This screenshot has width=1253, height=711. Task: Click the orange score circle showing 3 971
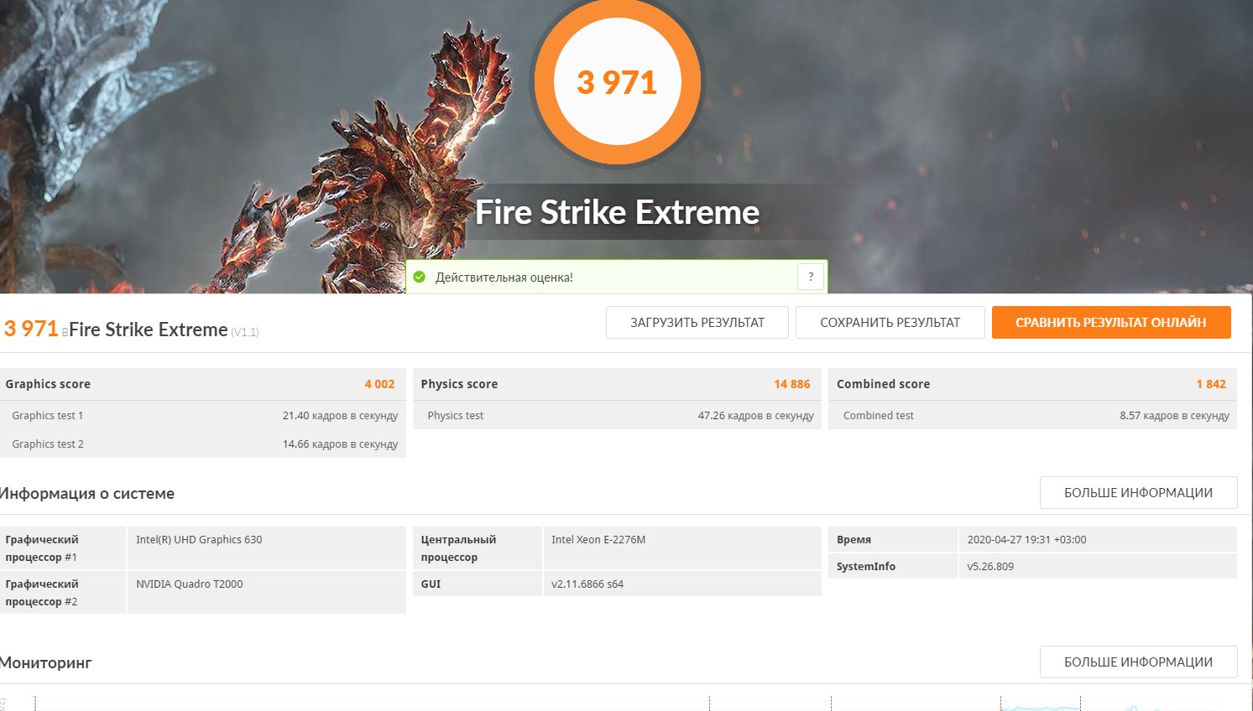[617, 82]
